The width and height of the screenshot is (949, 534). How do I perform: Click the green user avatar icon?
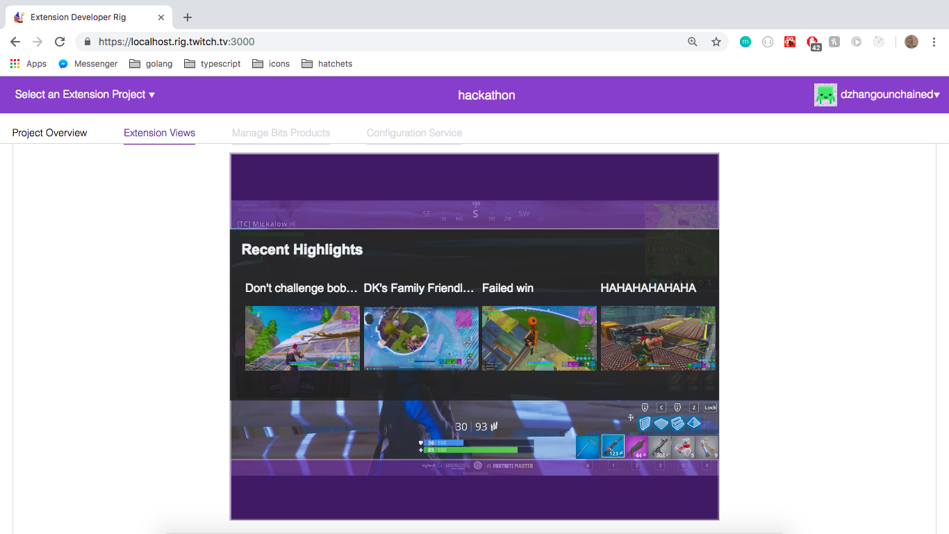(825, 95)
